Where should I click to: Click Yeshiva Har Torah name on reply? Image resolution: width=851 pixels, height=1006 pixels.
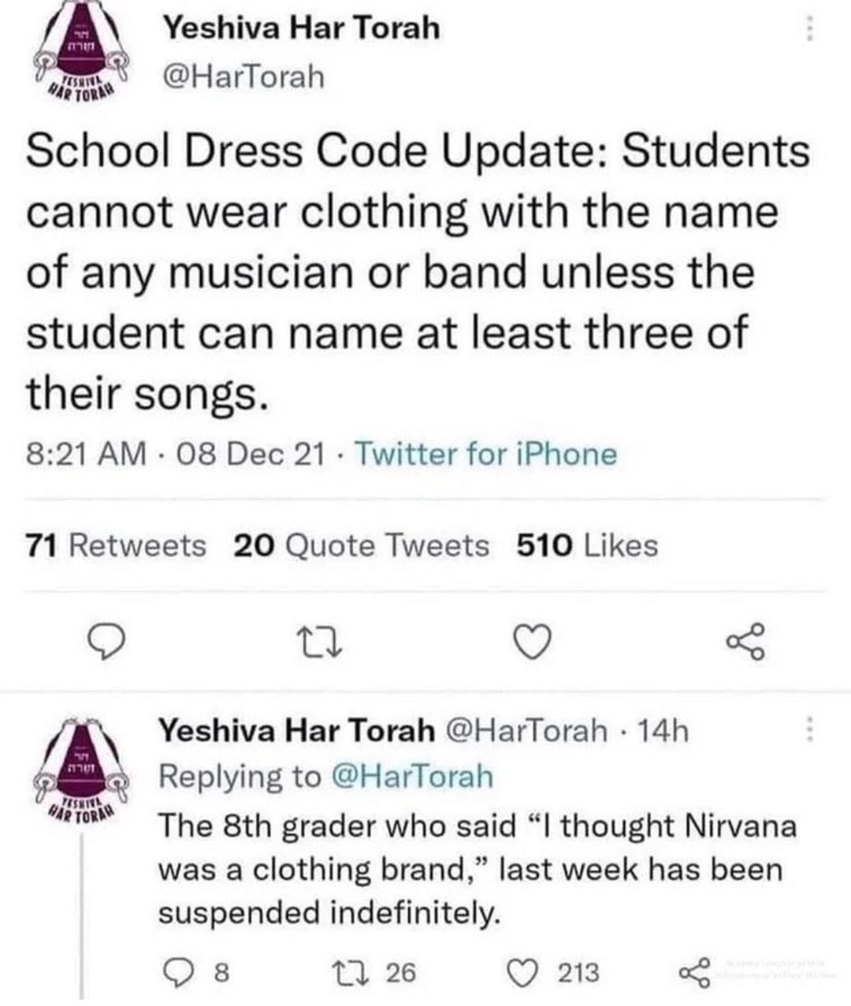pos(297,731)
